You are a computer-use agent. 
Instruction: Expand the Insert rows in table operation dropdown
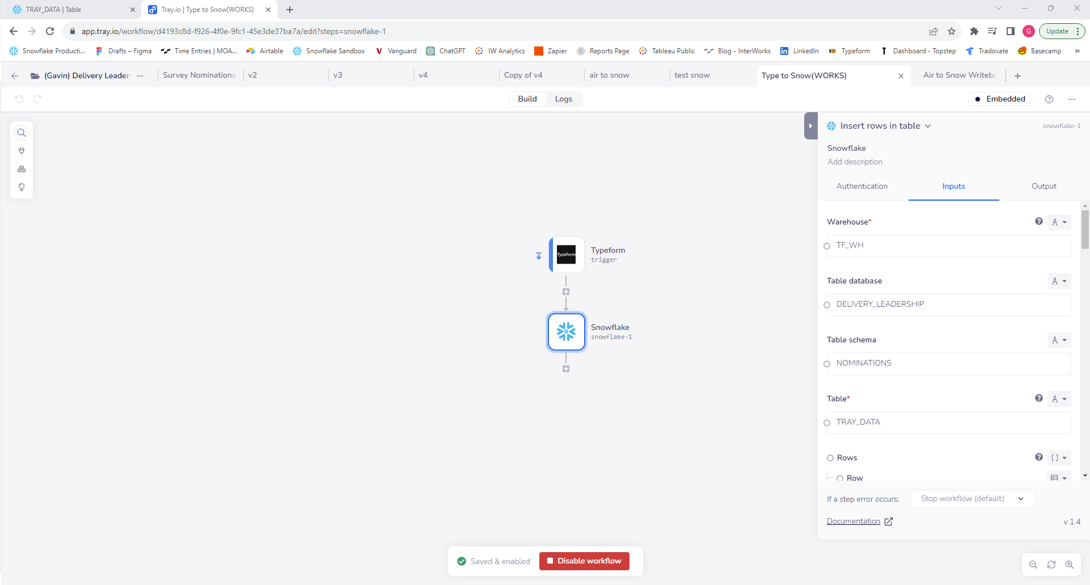click(x=928, y=126)
